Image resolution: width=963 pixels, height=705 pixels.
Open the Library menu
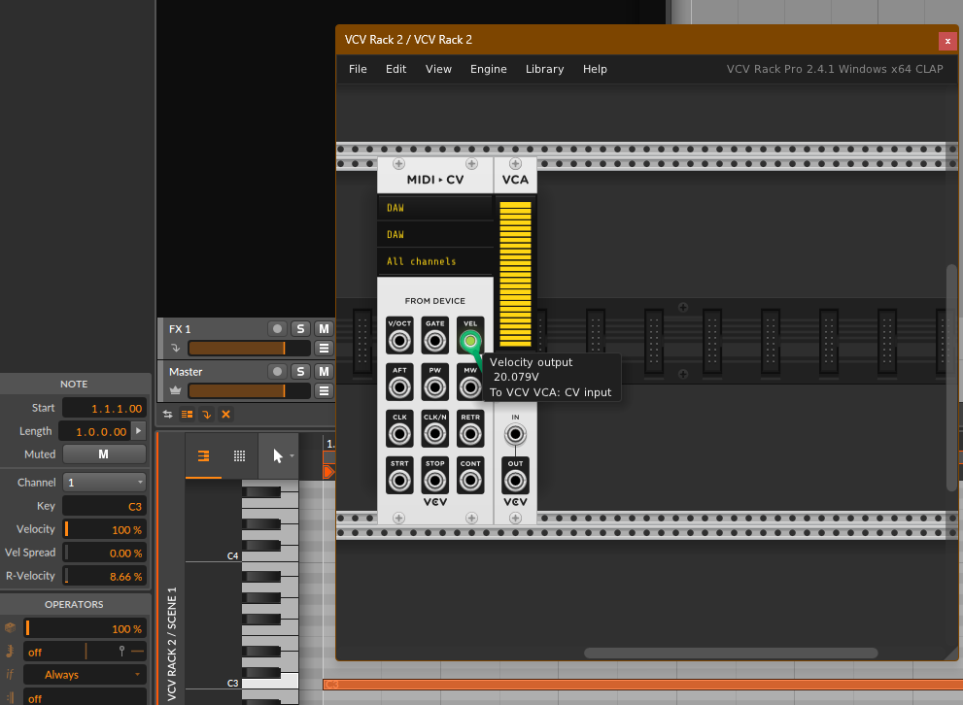[x=545, y=69]
